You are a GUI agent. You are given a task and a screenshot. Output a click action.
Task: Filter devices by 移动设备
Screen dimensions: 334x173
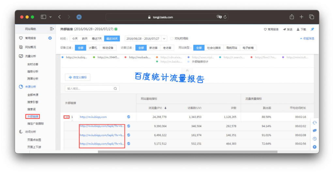pyautogui.click(x=108, y=48)
